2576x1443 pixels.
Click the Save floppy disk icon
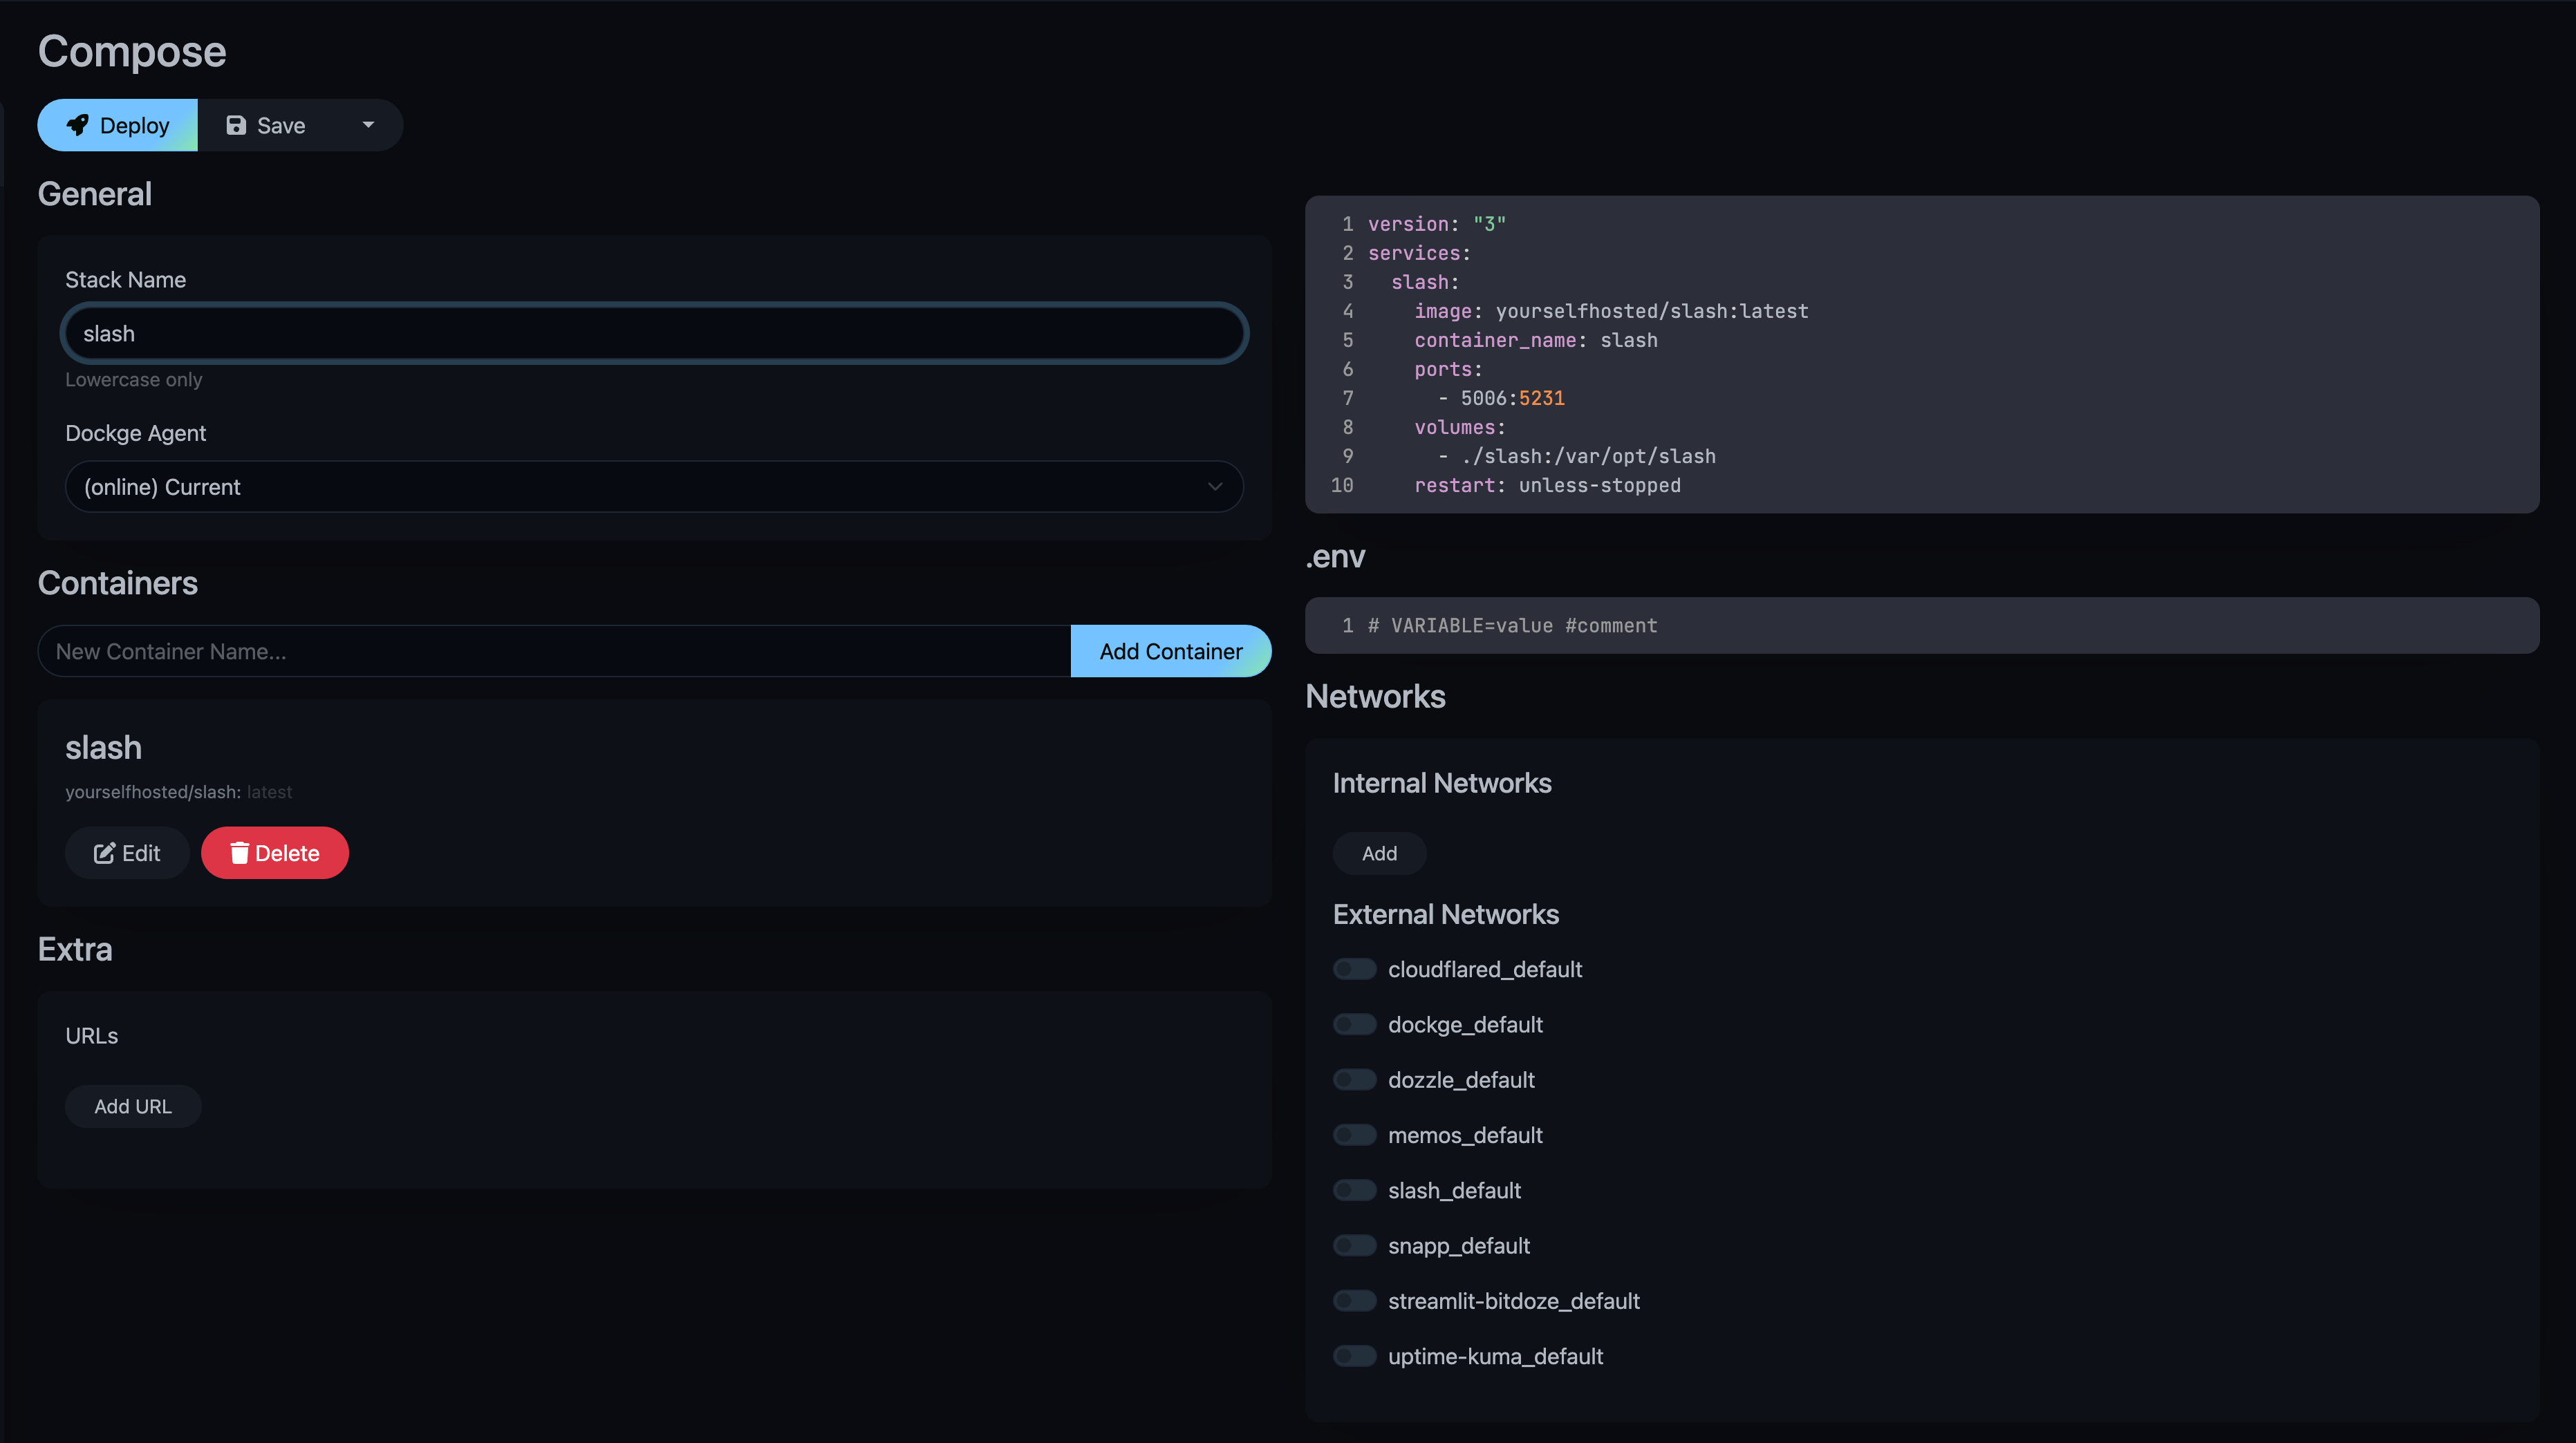236,125
